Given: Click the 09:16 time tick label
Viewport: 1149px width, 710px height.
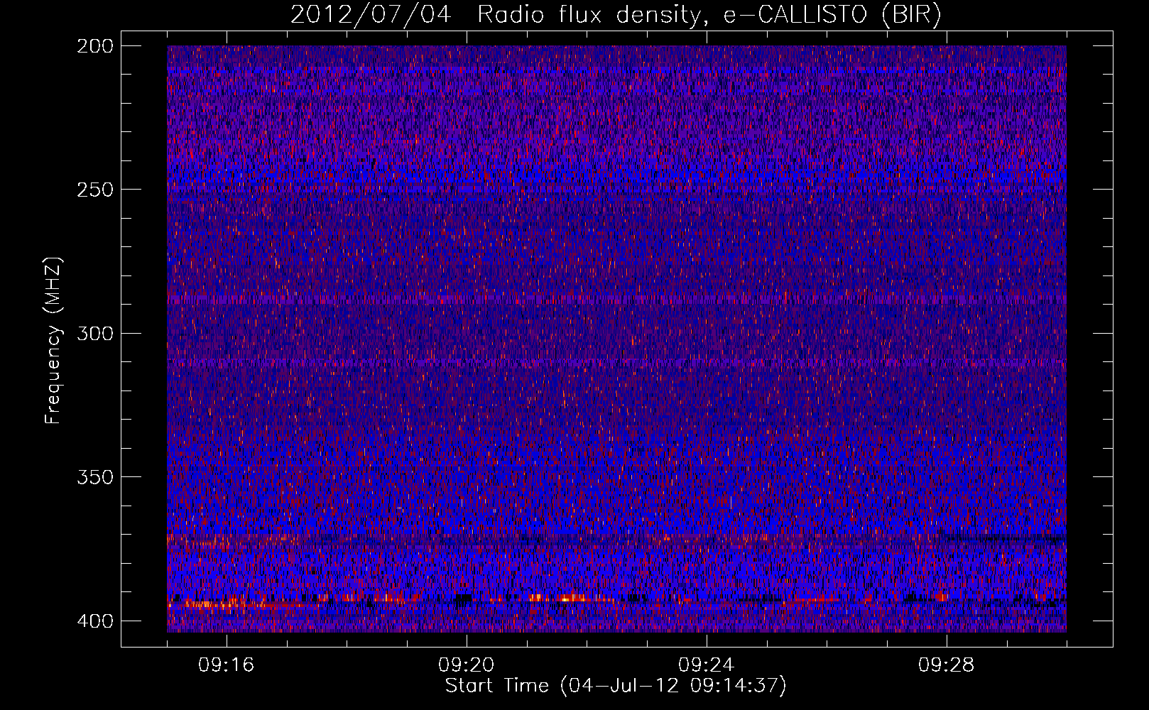Looking at the screenshot, I should pyautogui.click(x=227, y=665).
